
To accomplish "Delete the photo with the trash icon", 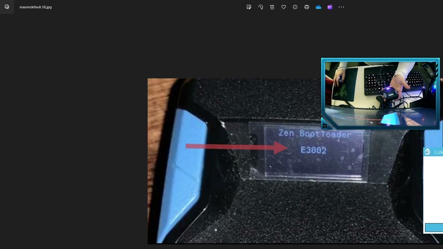I will (272, 7).
